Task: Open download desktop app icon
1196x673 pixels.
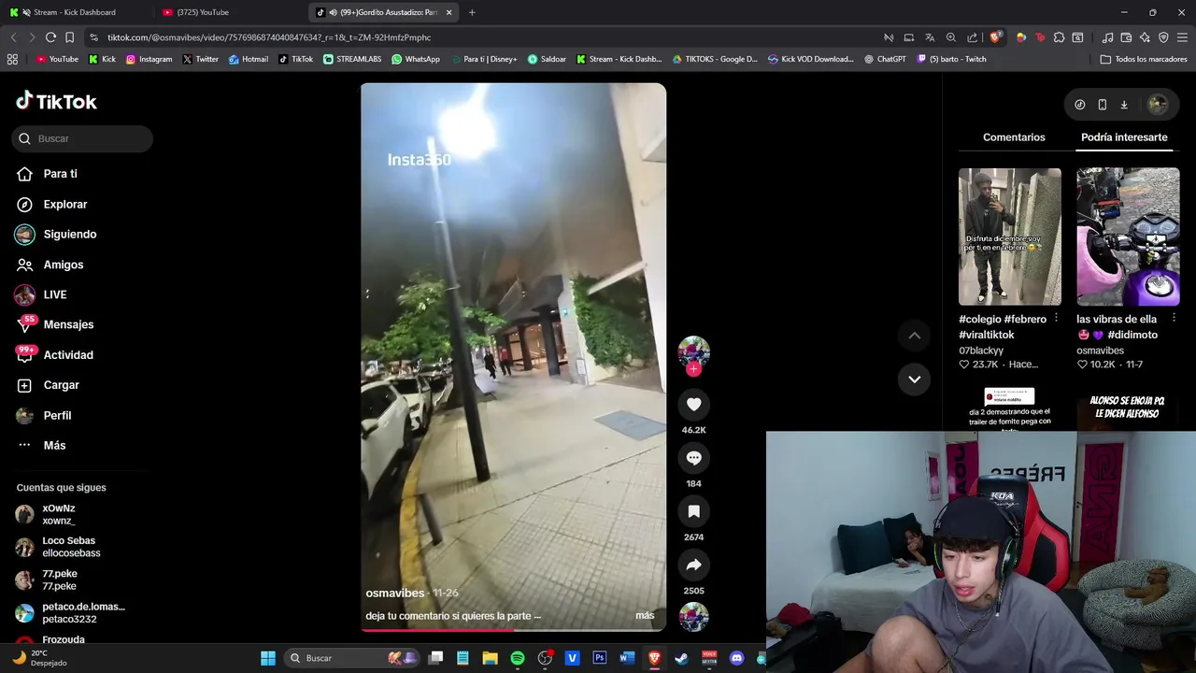Action: pyautogui.click(x=1124, y=105)
